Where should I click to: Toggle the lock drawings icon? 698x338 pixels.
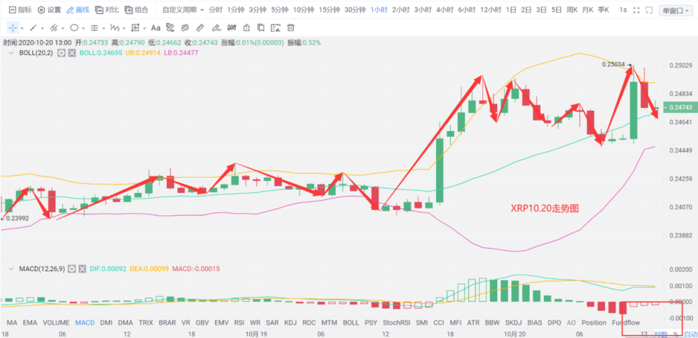246,28
